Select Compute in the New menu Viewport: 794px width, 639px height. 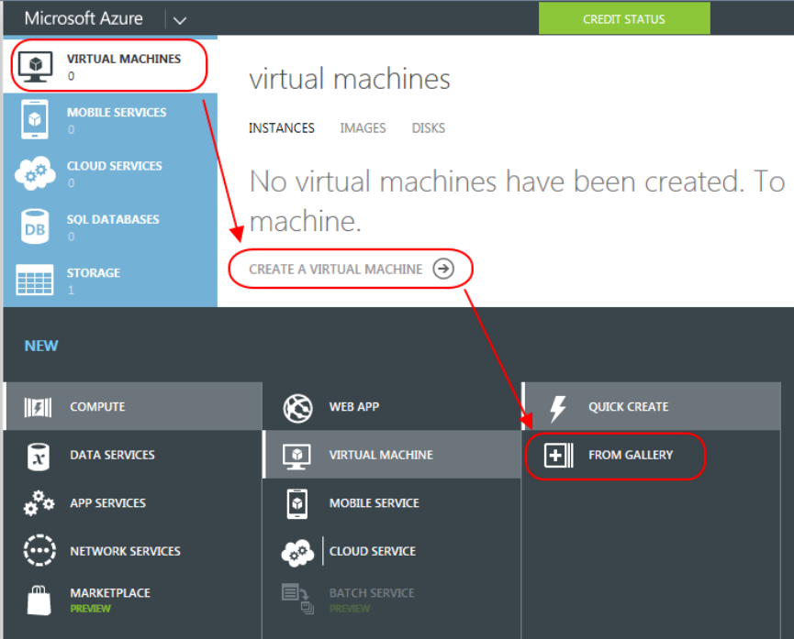[134, 406]
